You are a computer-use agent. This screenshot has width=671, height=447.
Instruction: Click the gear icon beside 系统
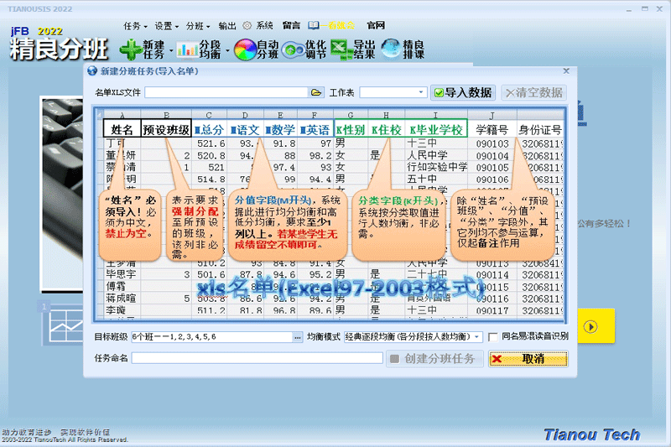point(247,26)
